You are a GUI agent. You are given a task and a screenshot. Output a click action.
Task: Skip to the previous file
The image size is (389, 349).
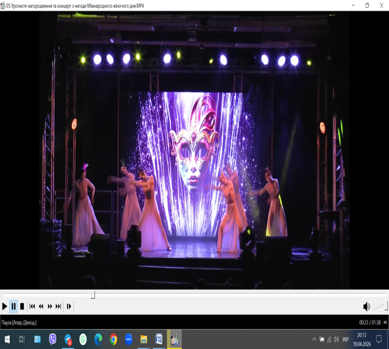point(32,306)
